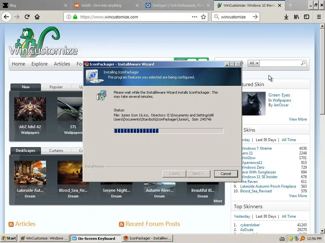Open the Green Eyes featured skin link
This screenshot has width=325, height=243.
279,95
